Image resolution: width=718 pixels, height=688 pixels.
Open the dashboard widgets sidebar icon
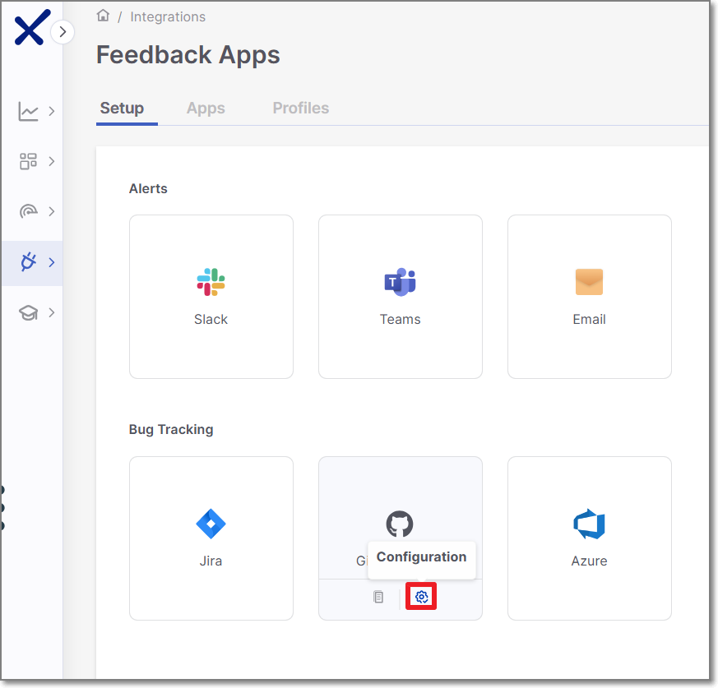[28, 161]
